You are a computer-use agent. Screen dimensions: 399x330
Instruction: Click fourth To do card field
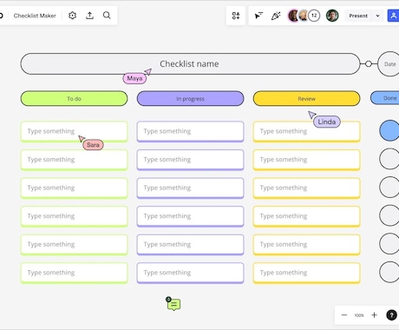pyautogui.click(x=74, y=216)
